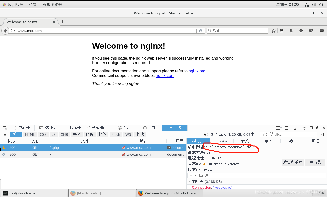Open the Pocket icon

point(311,31)
